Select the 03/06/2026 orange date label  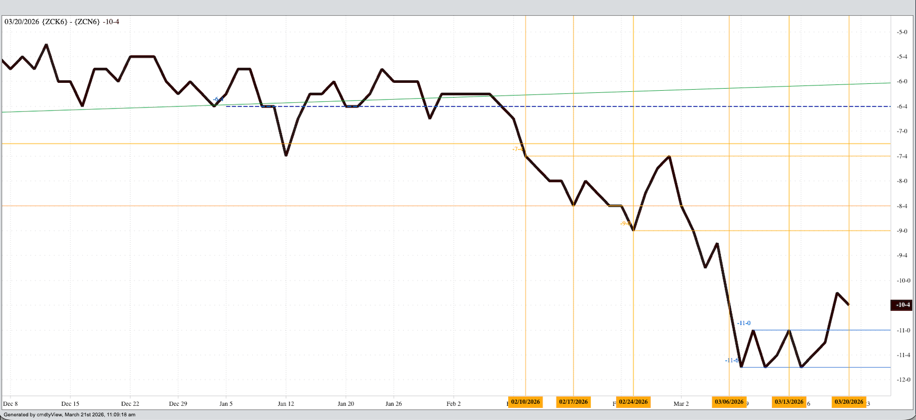[x=729, y=402]
